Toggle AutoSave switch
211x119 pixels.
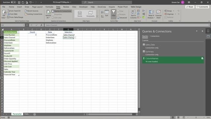click(13, 2)
